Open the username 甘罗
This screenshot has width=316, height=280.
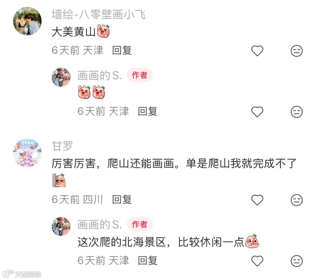click(62, 146)
